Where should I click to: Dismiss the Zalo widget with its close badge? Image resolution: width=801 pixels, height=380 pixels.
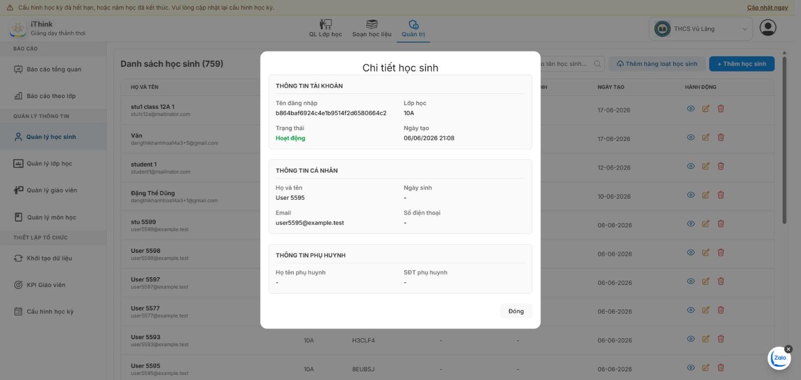point(788,349)
